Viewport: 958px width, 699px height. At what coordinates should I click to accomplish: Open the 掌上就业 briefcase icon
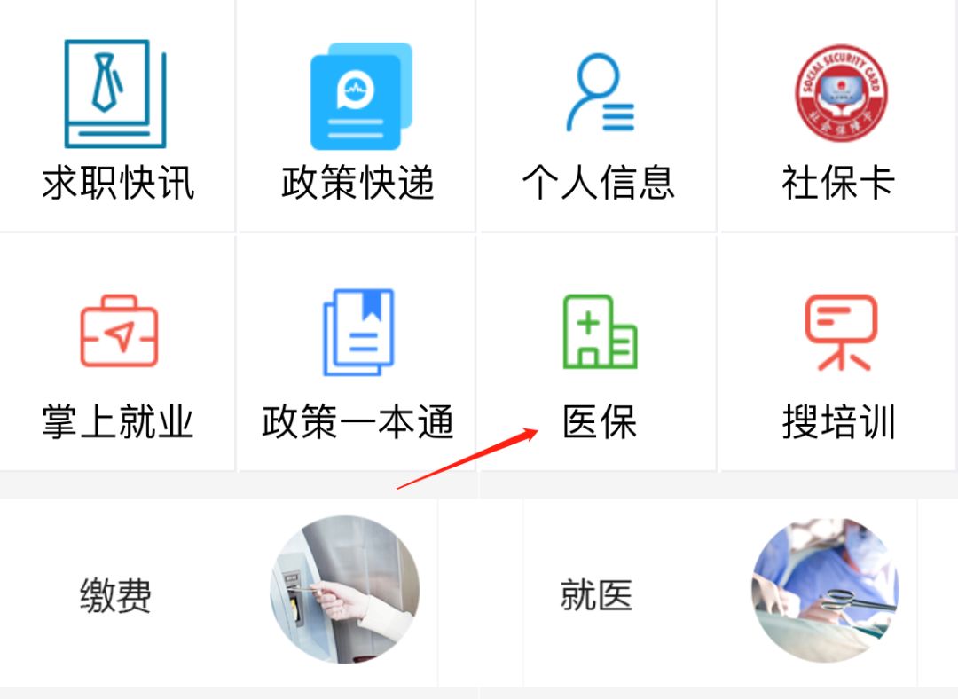[x=119, y=331]
